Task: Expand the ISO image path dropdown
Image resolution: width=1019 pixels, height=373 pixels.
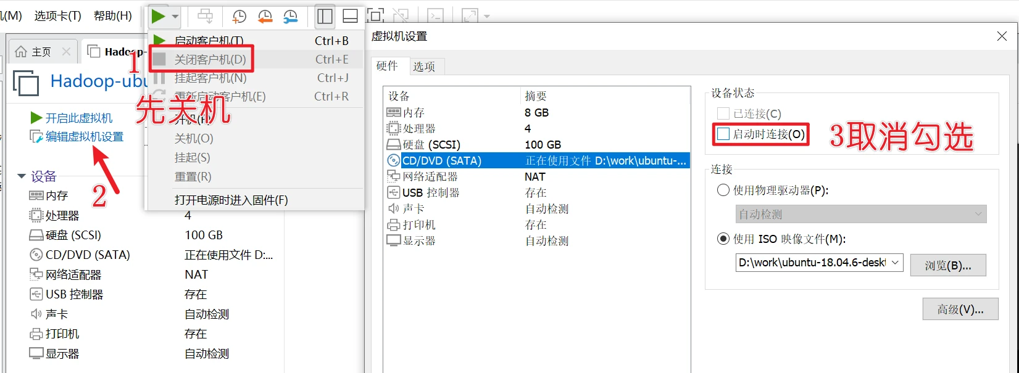Action: pyautogui.click(x=895, y=263)
